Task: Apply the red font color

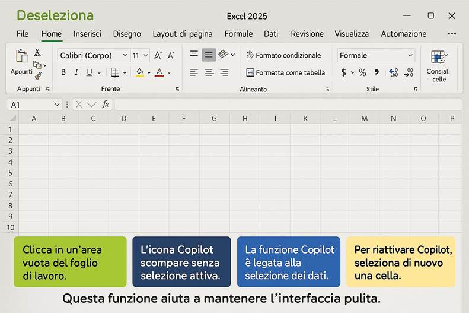Action: tap(159, 72)
